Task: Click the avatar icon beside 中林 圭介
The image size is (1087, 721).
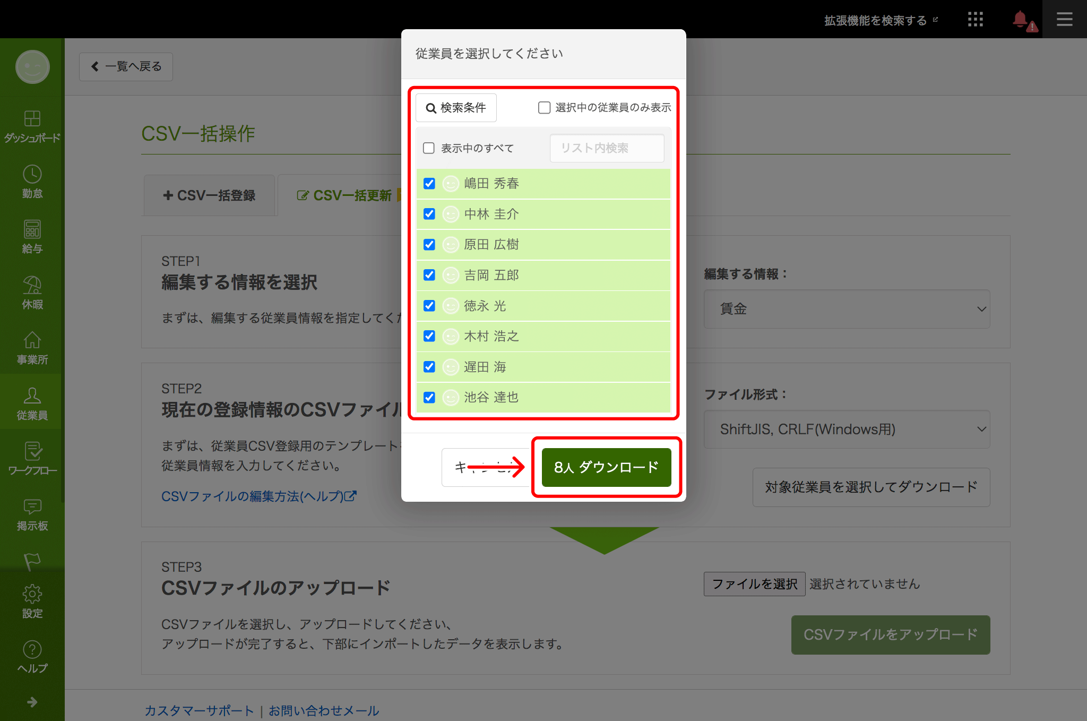Action: (451, 214)
